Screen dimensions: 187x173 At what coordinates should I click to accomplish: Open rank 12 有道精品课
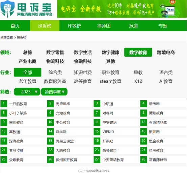click(x=158, y=122)
